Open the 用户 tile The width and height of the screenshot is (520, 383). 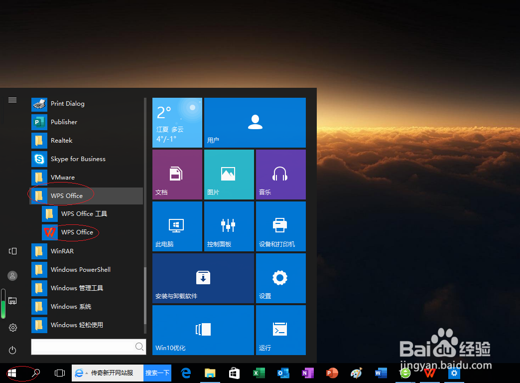point(255,123)
